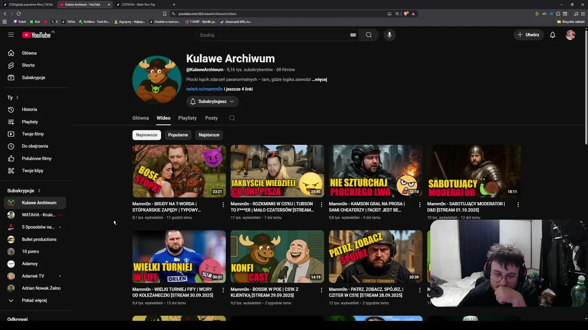Open the YouTube guide hamburger menu

click(x=11, y=35)
